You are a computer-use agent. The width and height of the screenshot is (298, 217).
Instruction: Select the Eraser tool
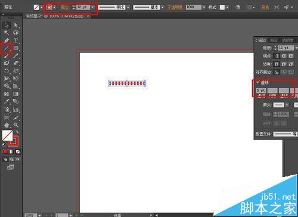click(x=15, y=63)
